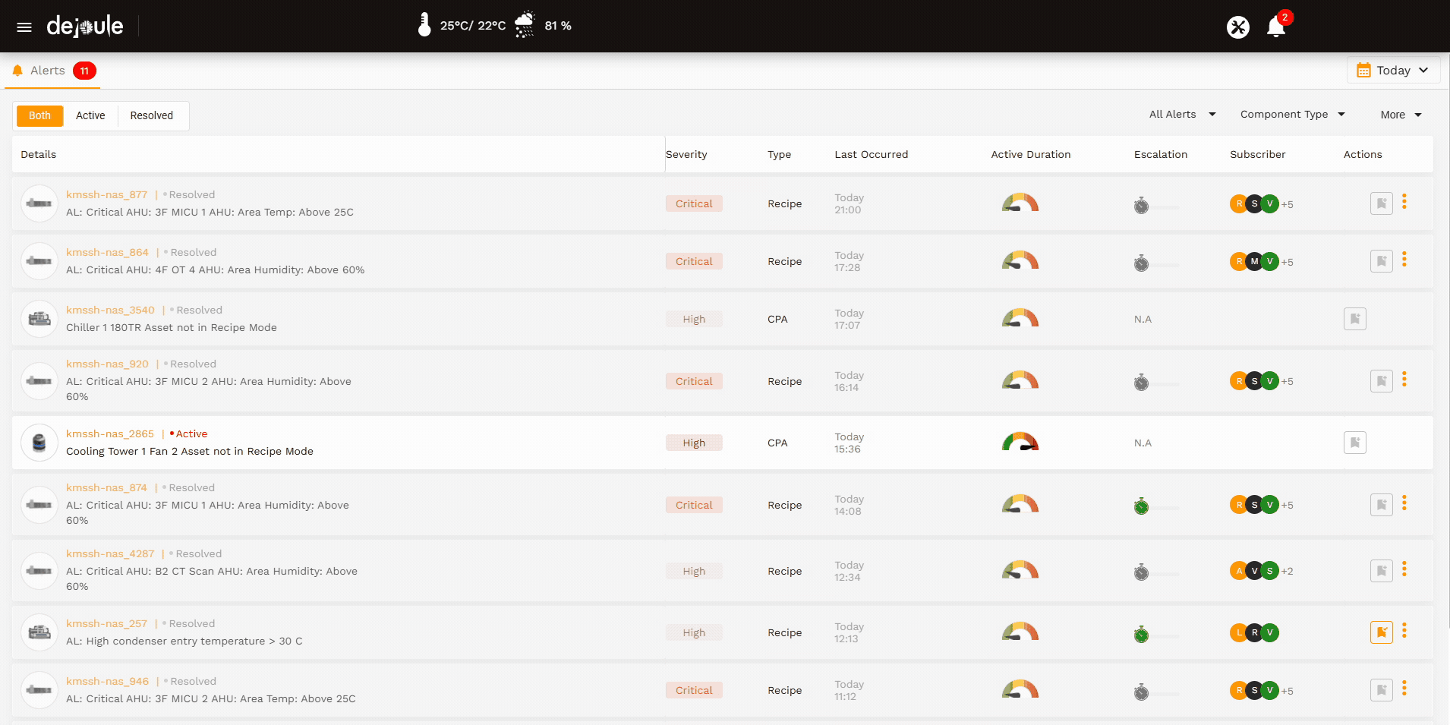Open alert link kmssh-nas_3540
Screen dimensions: 1450x725
coord(110,310)
